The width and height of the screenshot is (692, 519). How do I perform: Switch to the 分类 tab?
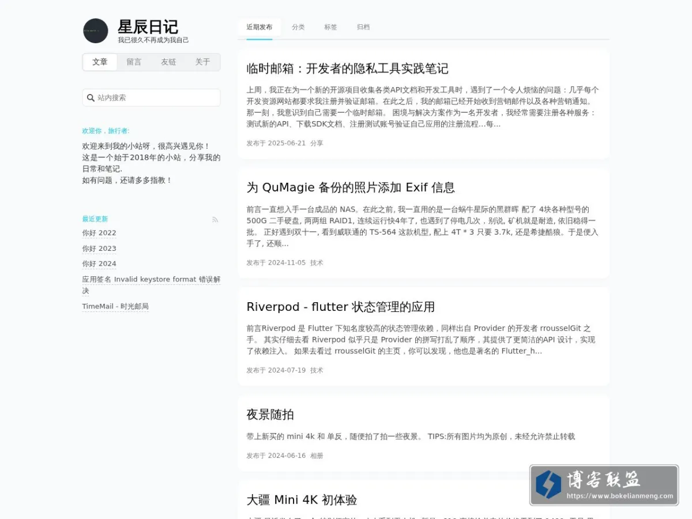click(298, 27)
